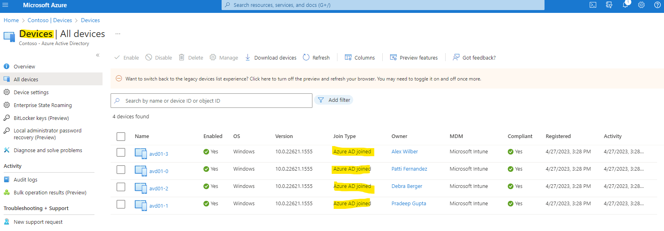Sort by the Name column header
This screenshot has width=664, height=231.
(142, 136)
